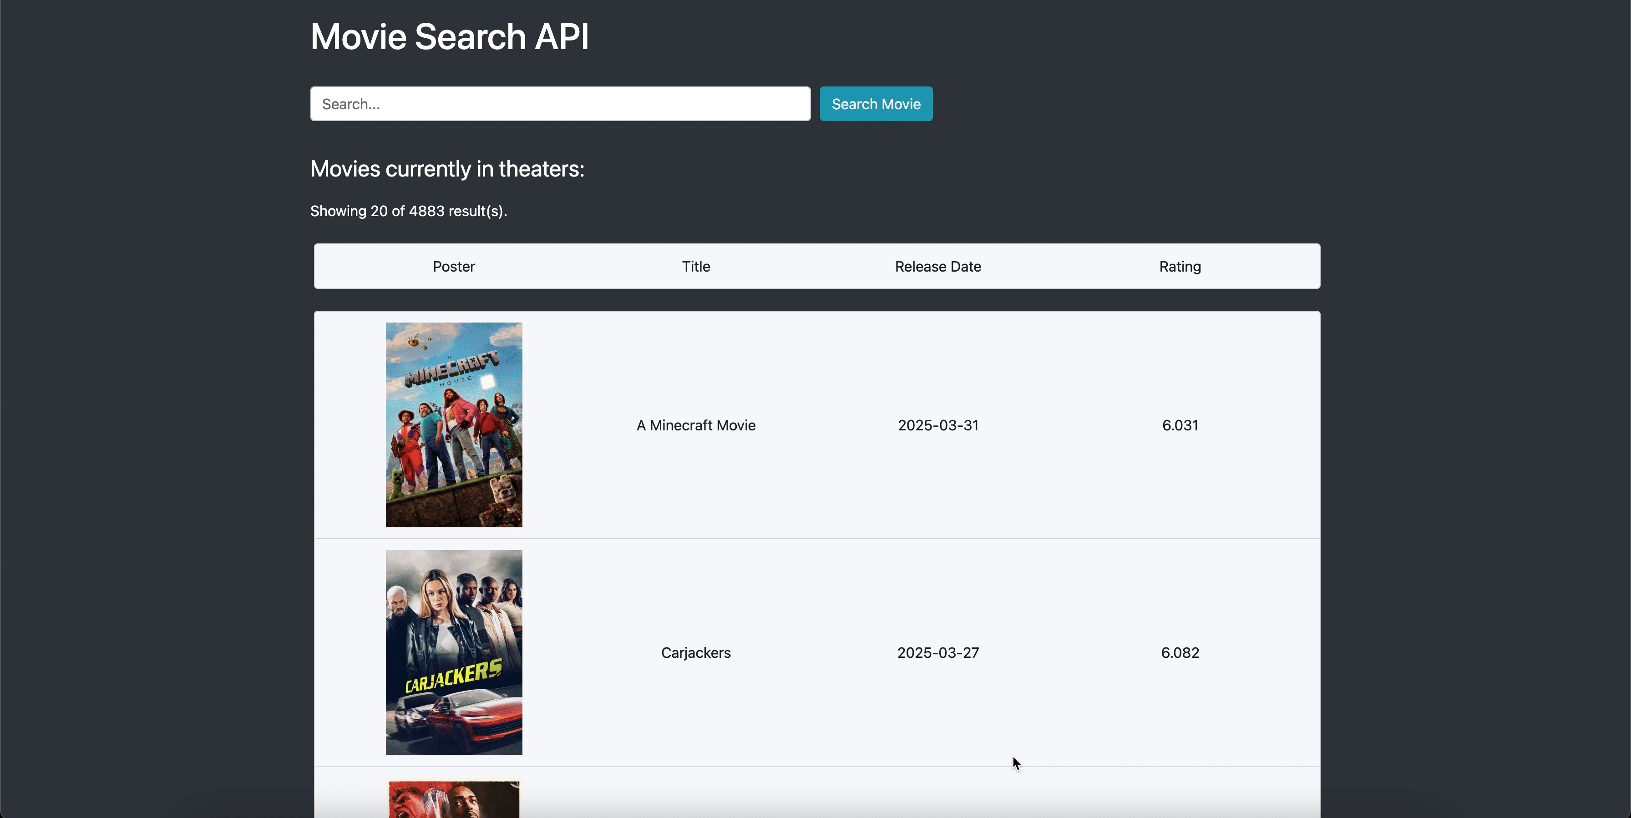The height and width of the screenshot is (818, 1631).
Task: Focus the Search... text field
Action: pyautogui.click(x=560, y=104)
